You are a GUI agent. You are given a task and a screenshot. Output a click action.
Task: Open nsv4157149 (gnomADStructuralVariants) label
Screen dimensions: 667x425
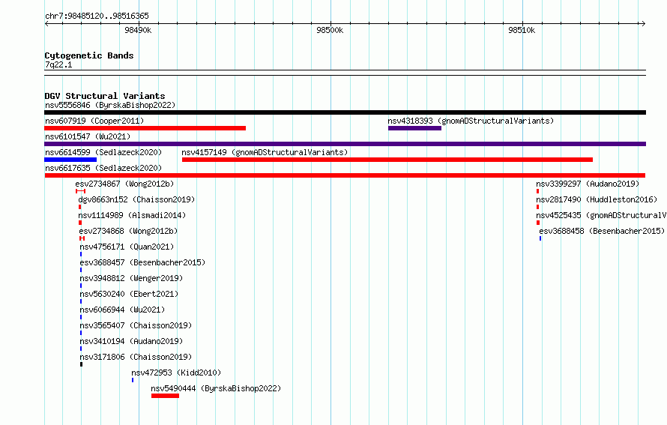point(265,152)
